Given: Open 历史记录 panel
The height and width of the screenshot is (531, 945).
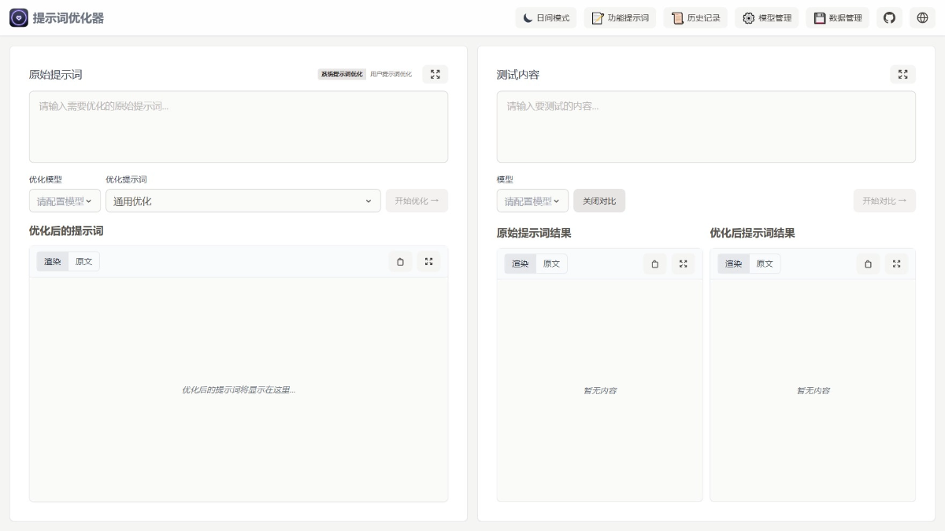Looking at the screenshot, I should coord(695,17).
